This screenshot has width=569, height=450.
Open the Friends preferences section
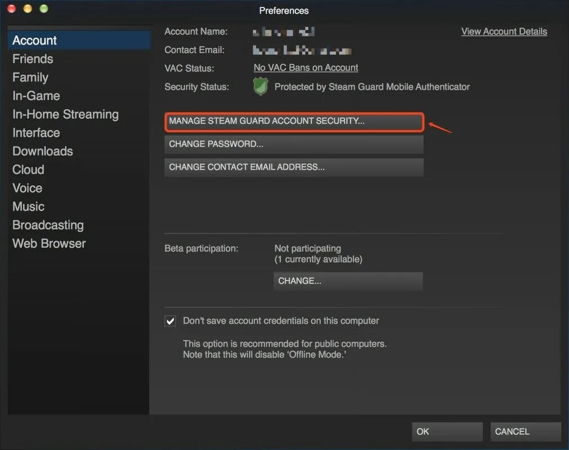33,58
